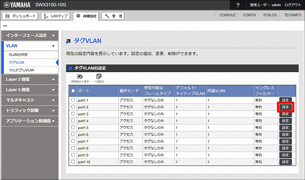Open the VLANの作成 submenu item
The image size is (305, 180).
[x=18, y=55]
